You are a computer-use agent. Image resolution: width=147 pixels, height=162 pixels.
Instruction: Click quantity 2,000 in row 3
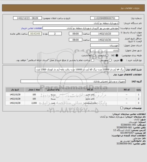click(34, 103)
